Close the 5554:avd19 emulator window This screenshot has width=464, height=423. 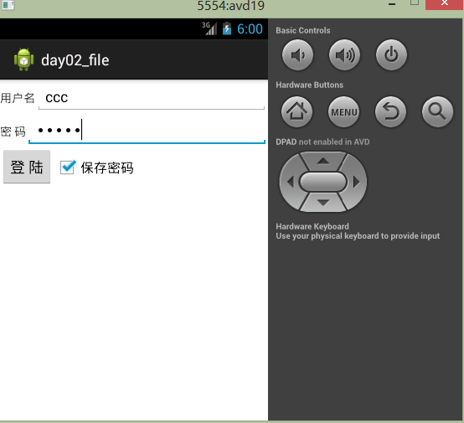click(x=445, y=4)
